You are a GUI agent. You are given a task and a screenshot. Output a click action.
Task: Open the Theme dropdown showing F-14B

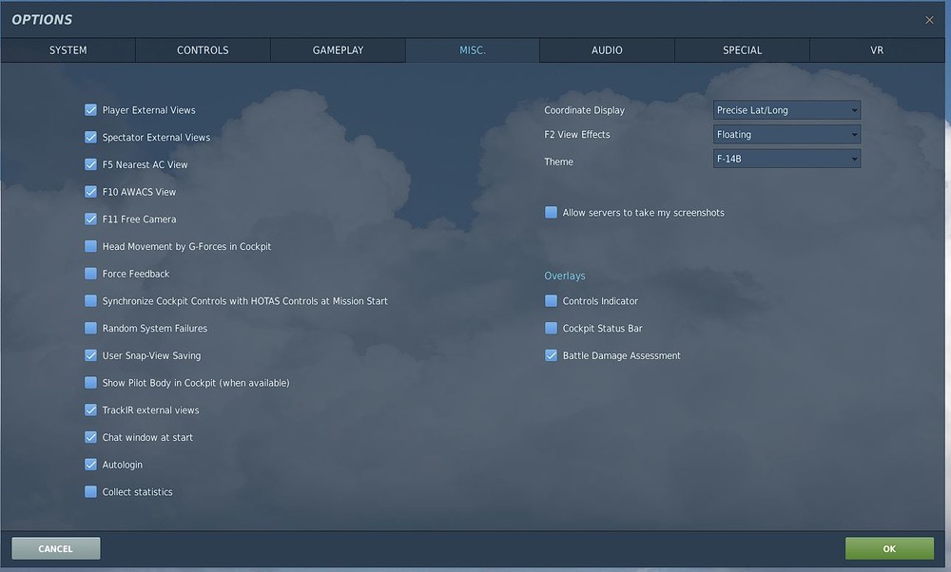pos(786,159)
